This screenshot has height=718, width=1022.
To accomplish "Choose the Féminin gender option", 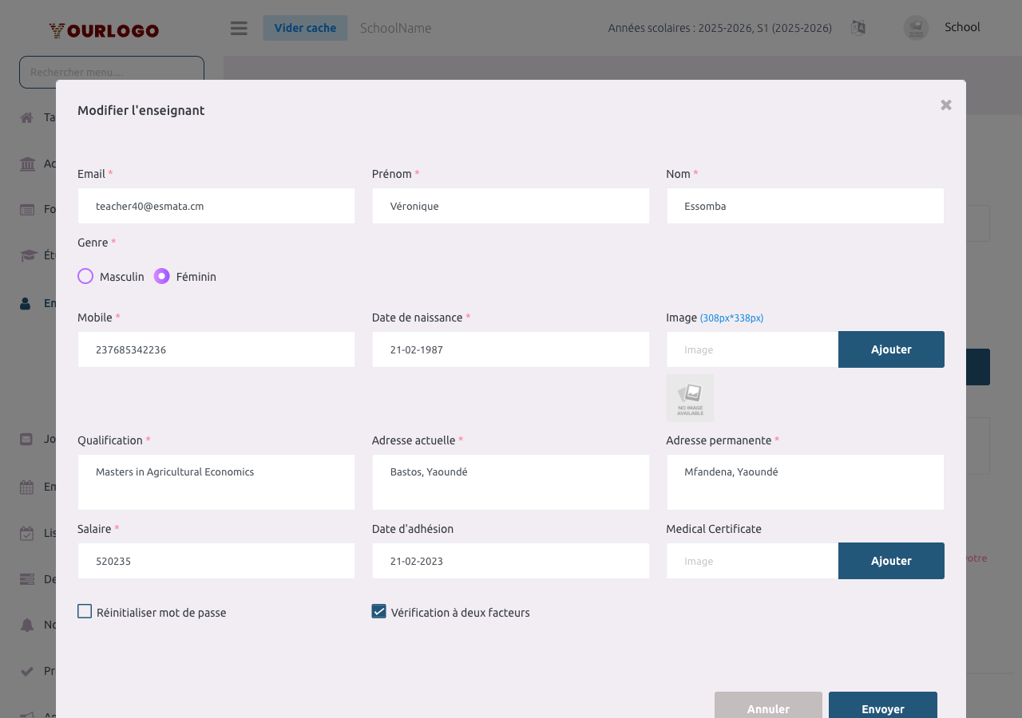I will (162, 276).
